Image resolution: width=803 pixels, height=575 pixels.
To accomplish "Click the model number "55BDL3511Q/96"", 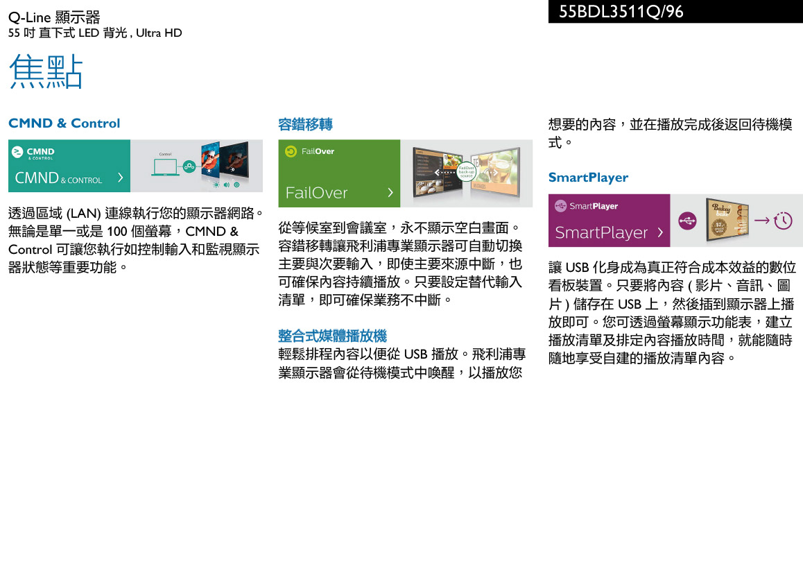I will pyautogui.click(x=621, y=12).
